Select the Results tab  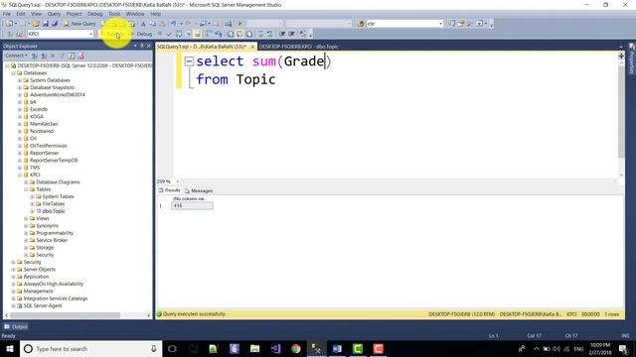click(170, 190)
